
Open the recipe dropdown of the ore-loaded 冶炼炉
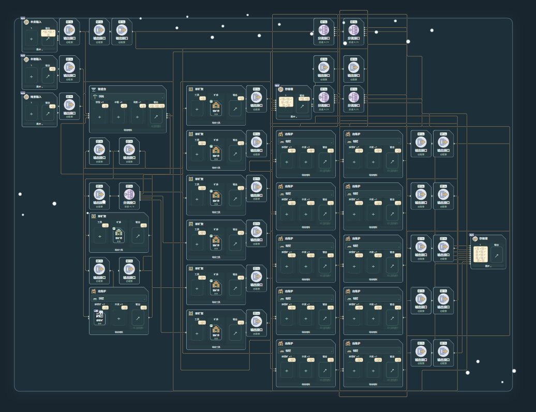[118, 298]
